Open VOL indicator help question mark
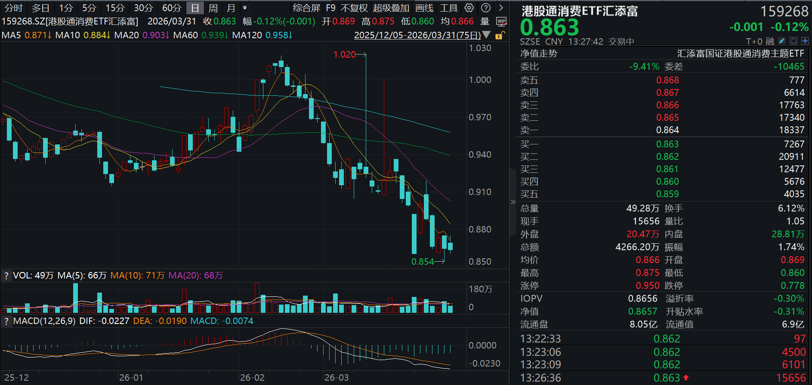812x385 pixels. point(6,275)
